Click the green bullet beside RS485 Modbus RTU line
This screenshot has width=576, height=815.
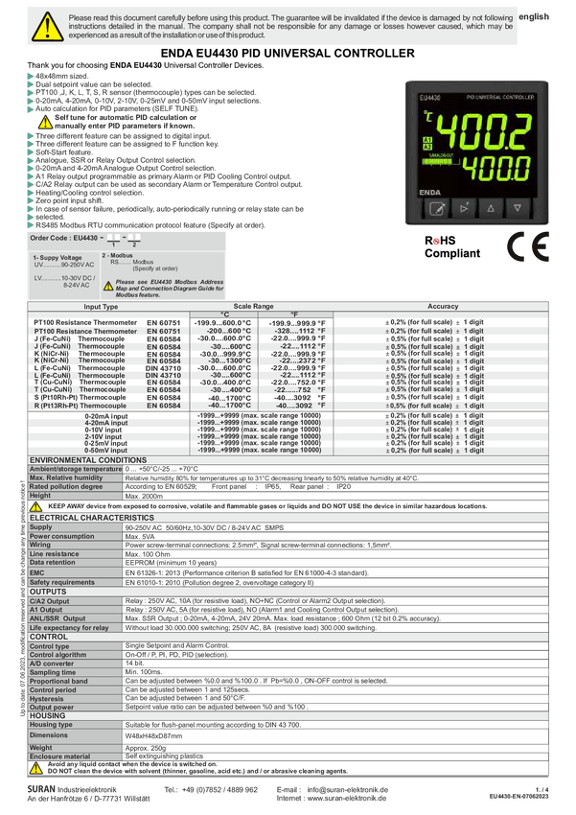tap(30, 225)
